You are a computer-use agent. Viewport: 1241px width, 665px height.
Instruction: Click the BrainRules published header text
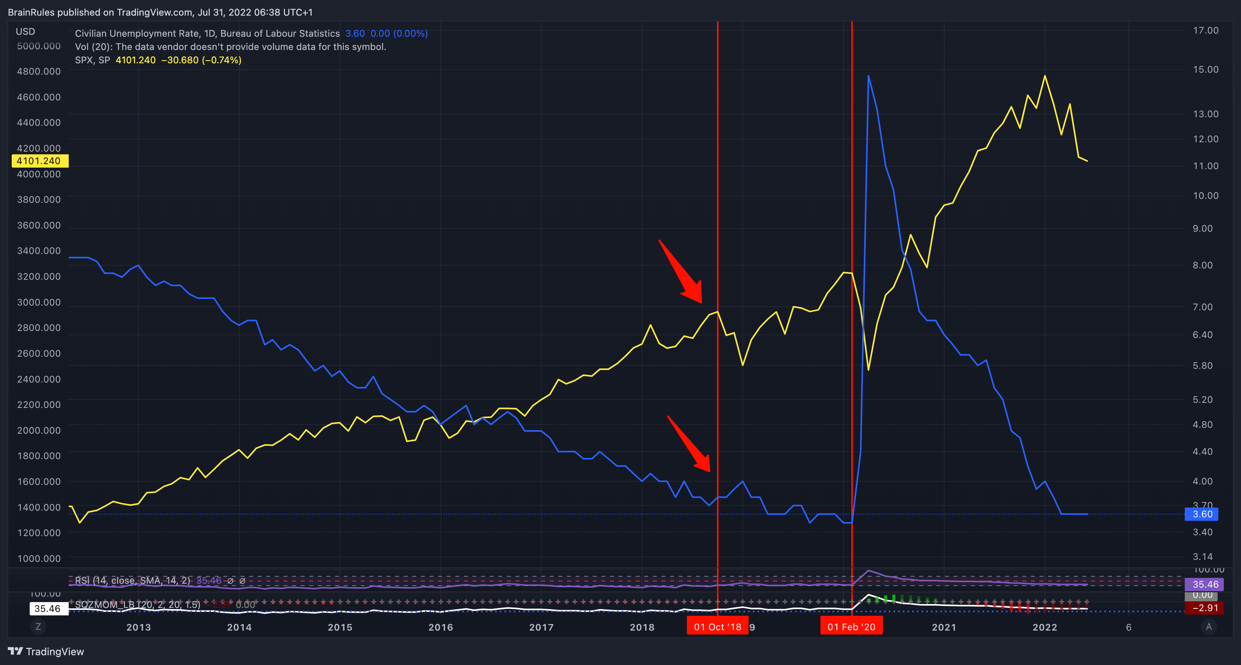tap(160, 12)
